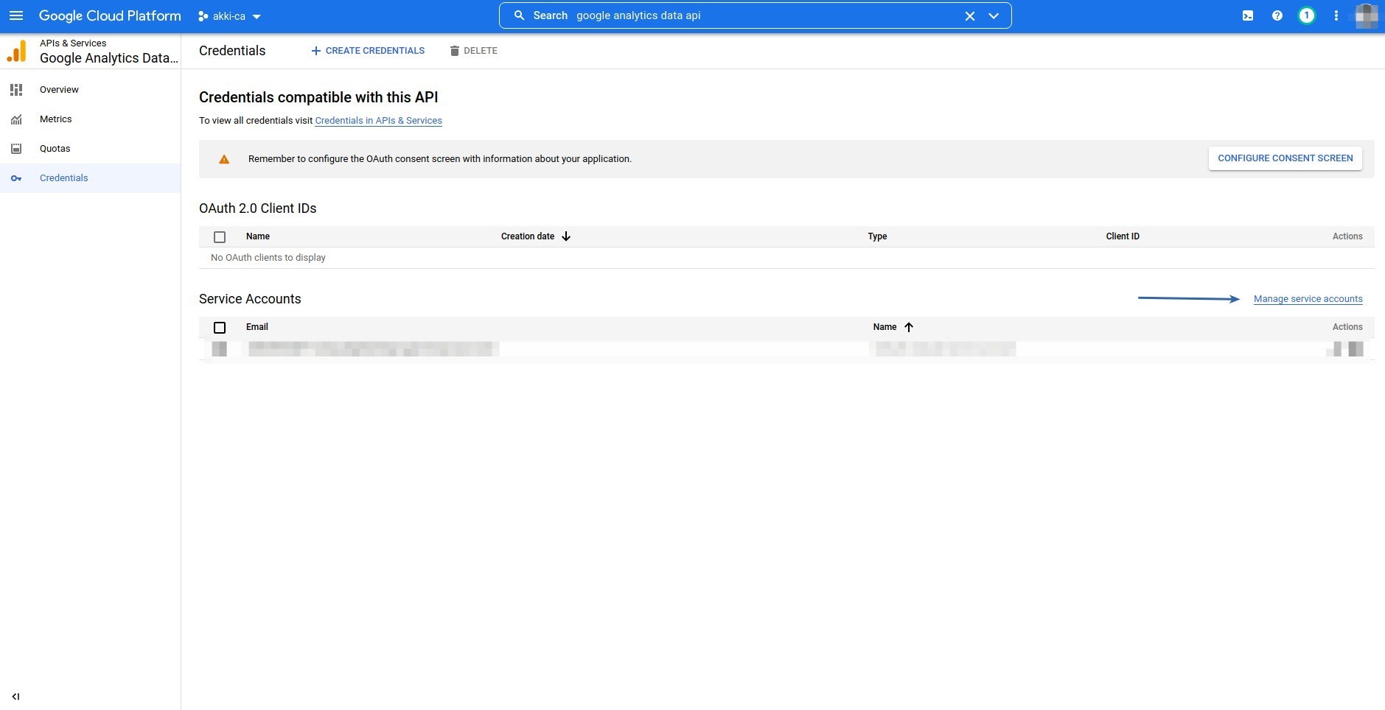Collapse the left sidebar panel
The width and height of the screenshot is (1385, 710).
pos(15,696)
